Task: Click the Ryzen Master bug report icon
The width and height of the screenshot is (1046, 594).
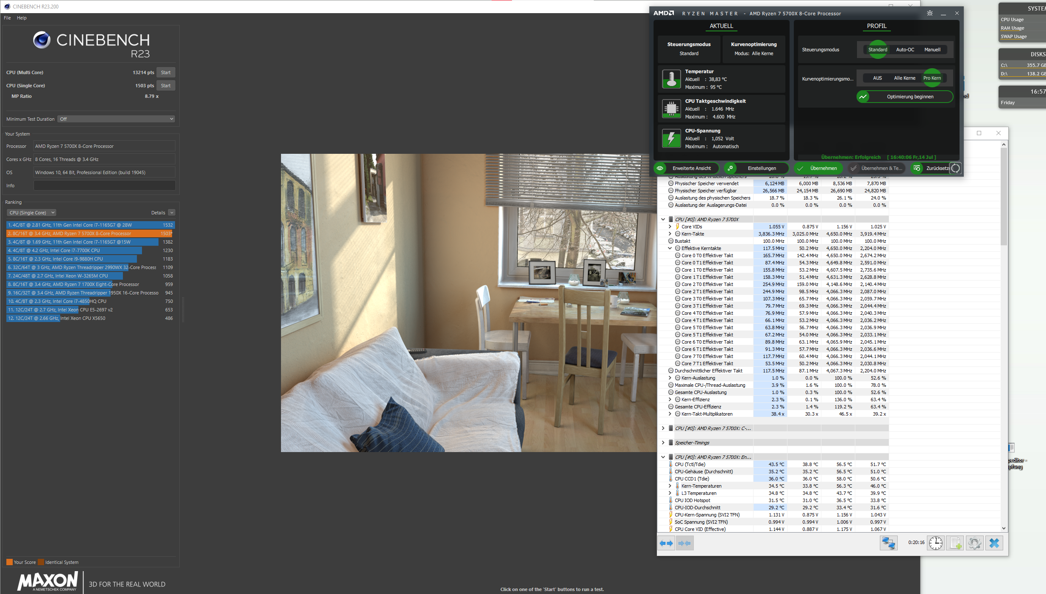Action: 930,13
